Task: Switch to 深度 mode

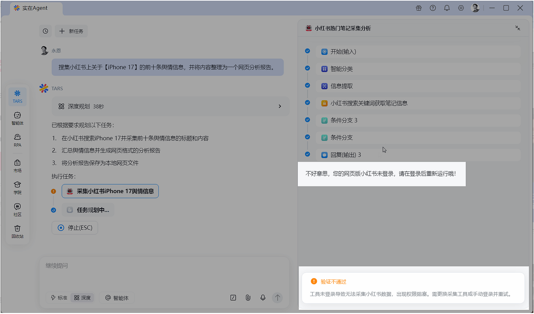Action: pyautogui.click(x=83, y=298)
